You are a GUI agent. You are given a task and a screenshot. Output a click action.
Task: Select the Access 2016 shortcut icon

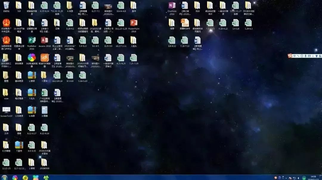(x=44, y=40)
